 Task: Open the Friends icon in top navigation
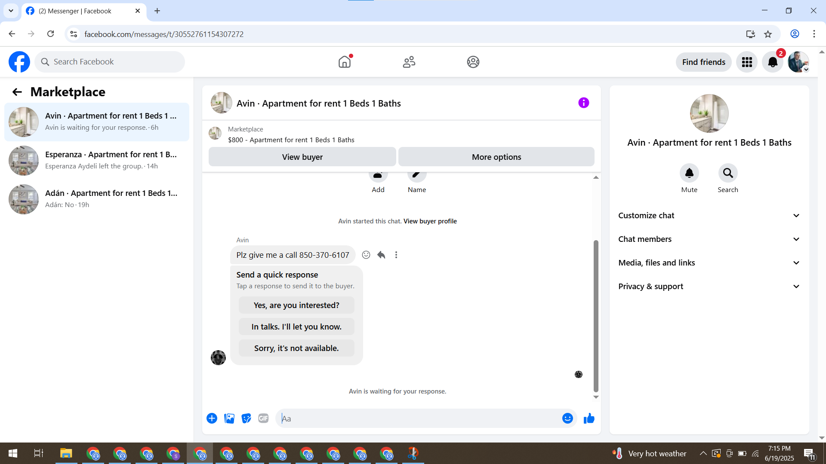coord(409,62)
